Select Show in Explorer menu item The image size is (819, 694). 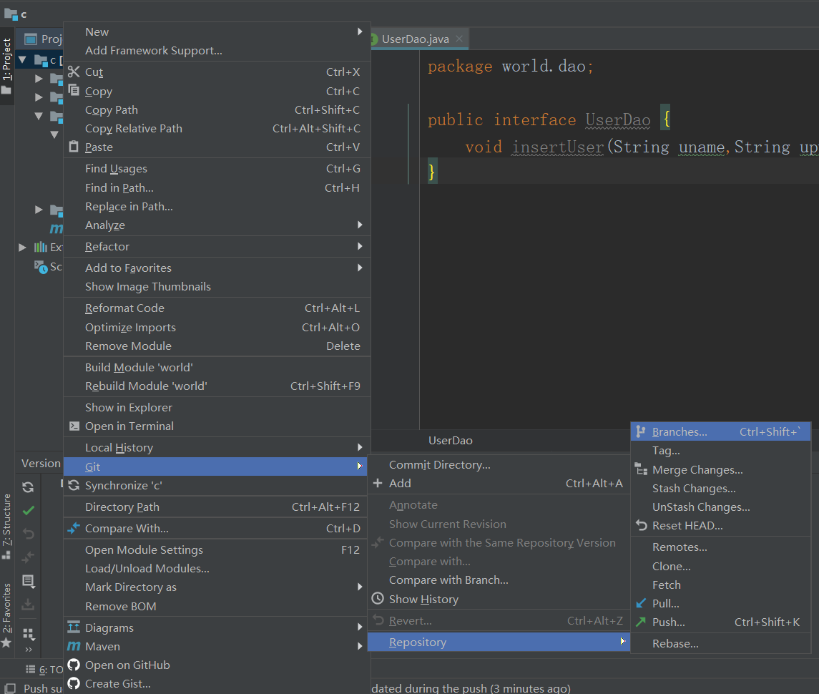217,407
